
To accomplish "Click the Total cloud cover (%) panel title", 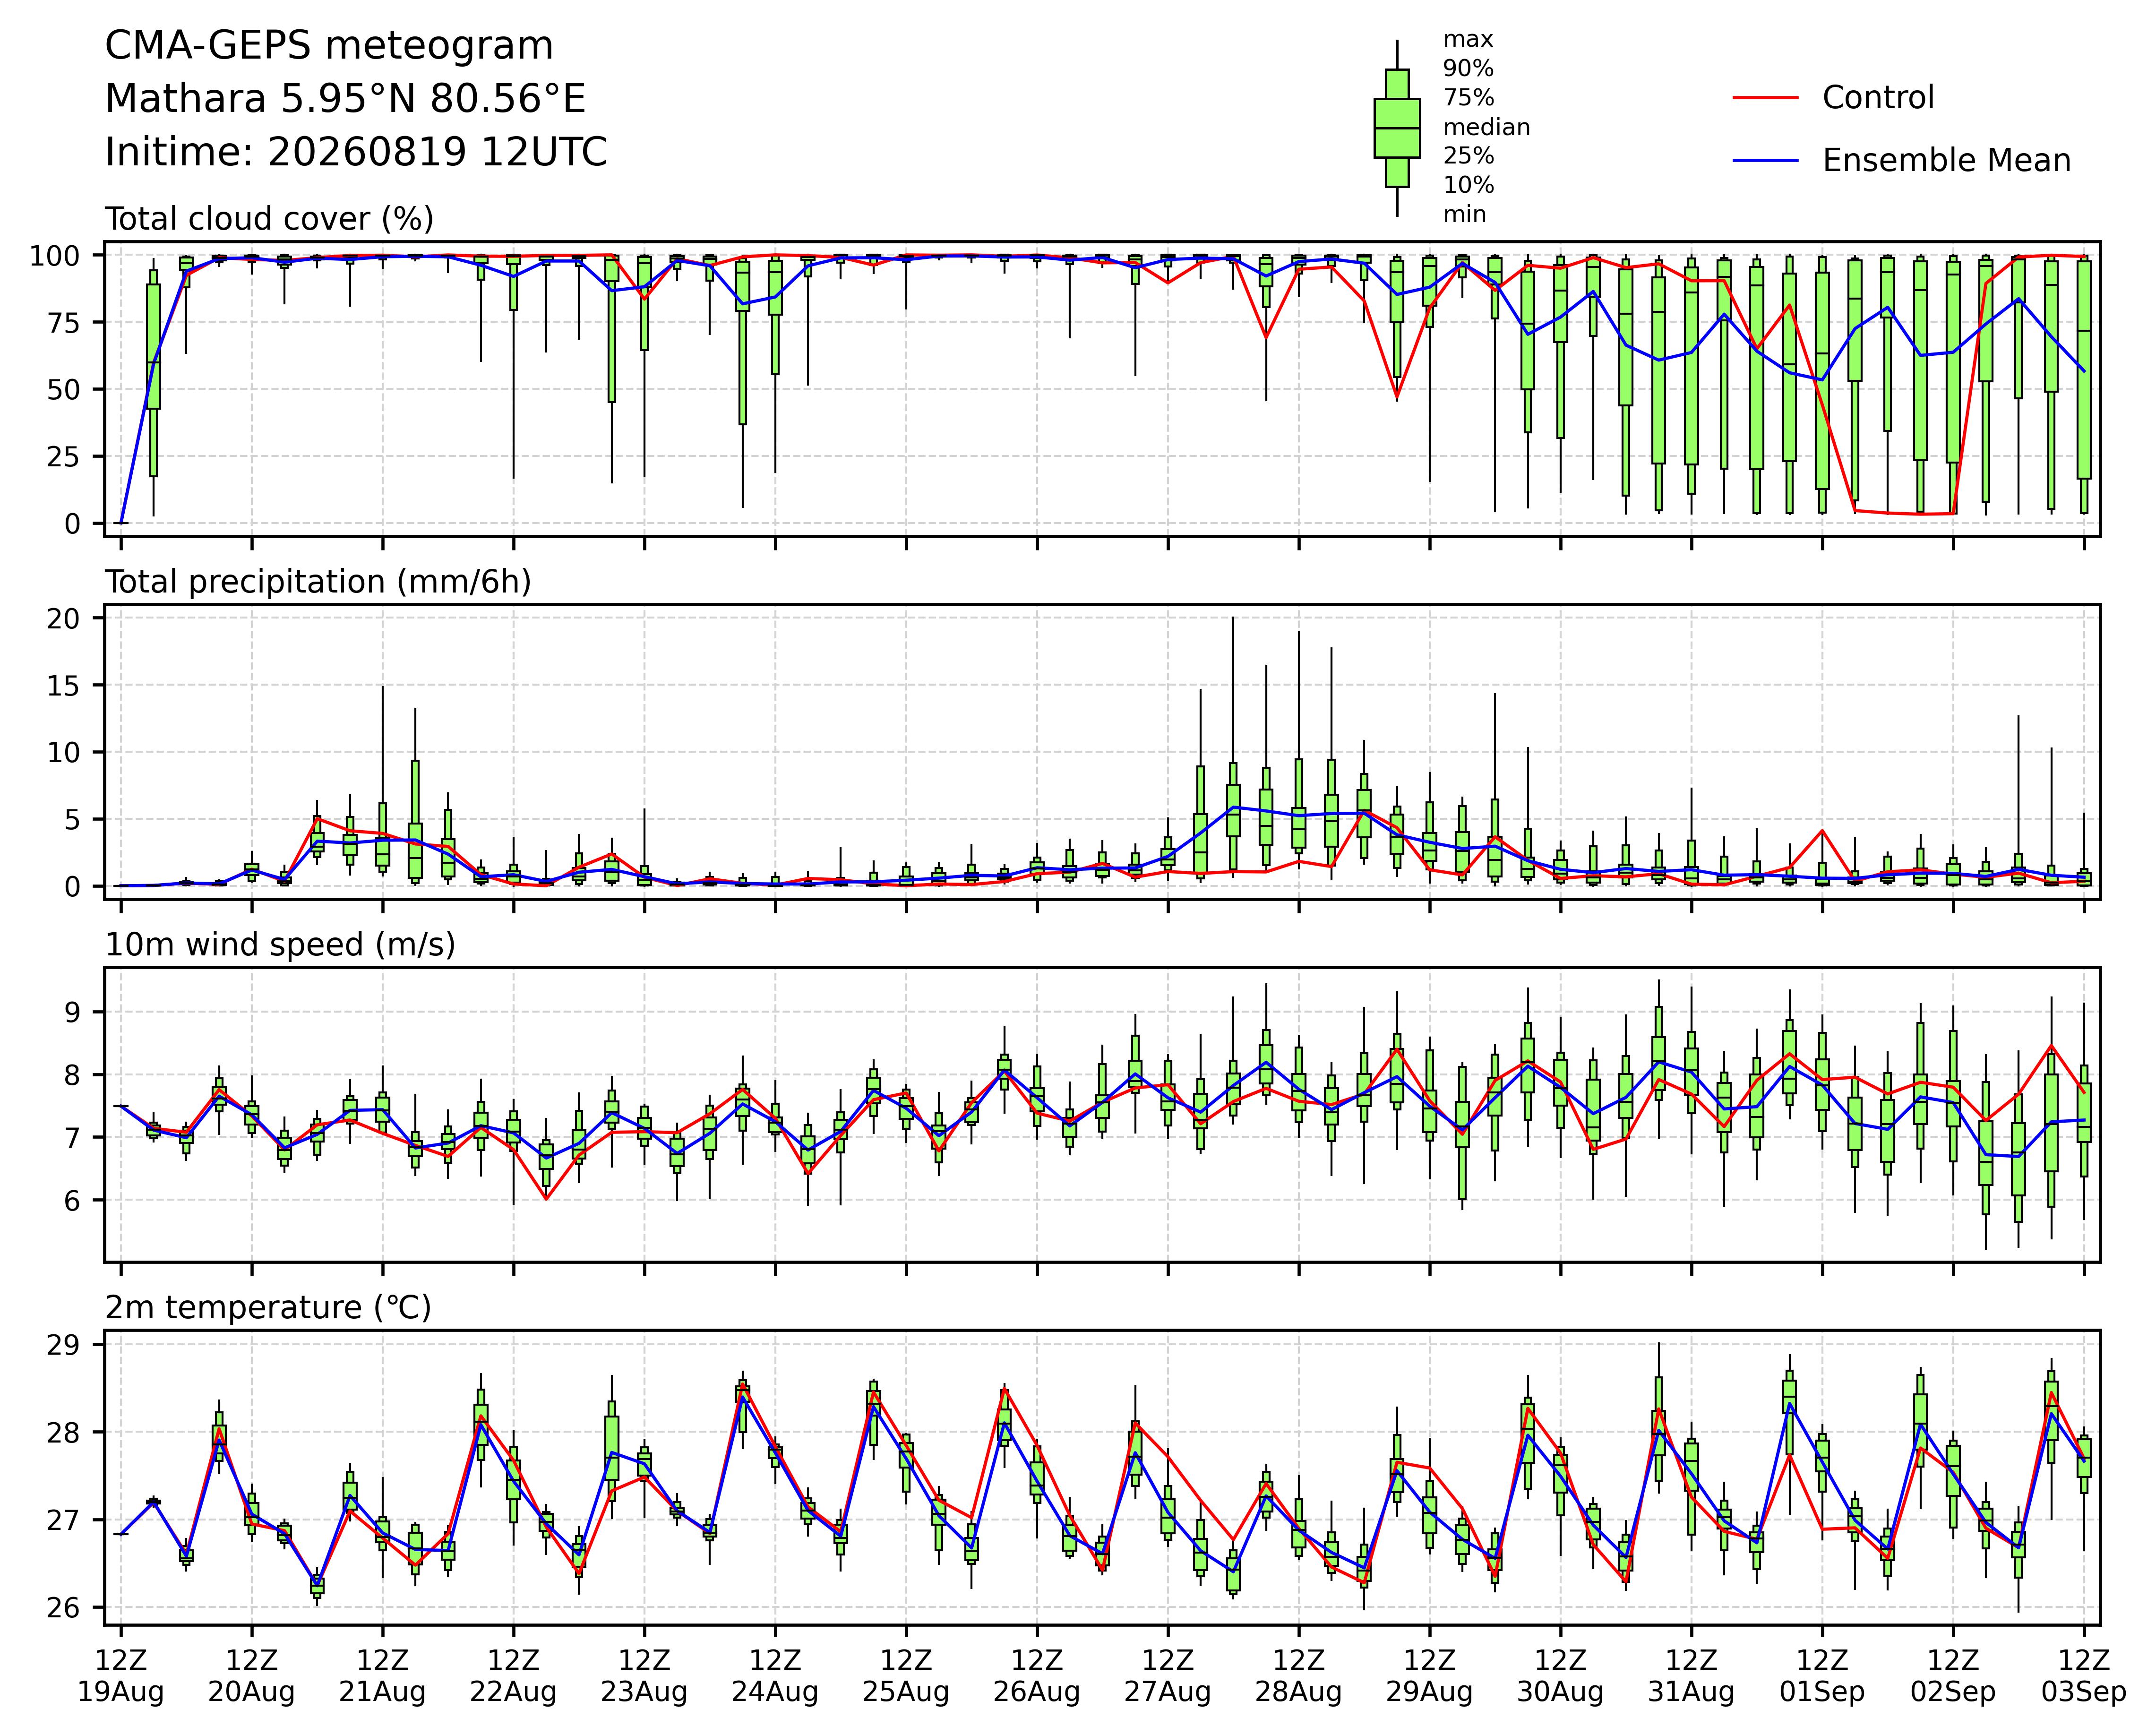I will 269,219.
